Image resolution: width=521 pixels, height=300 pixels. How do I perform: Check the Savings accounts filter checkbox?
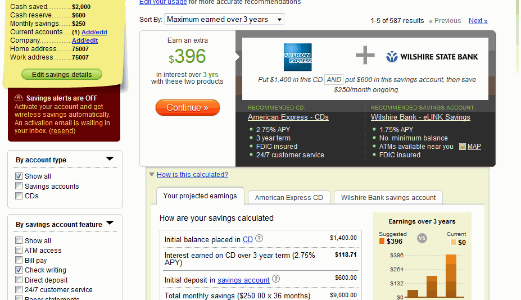click(19, 186)
